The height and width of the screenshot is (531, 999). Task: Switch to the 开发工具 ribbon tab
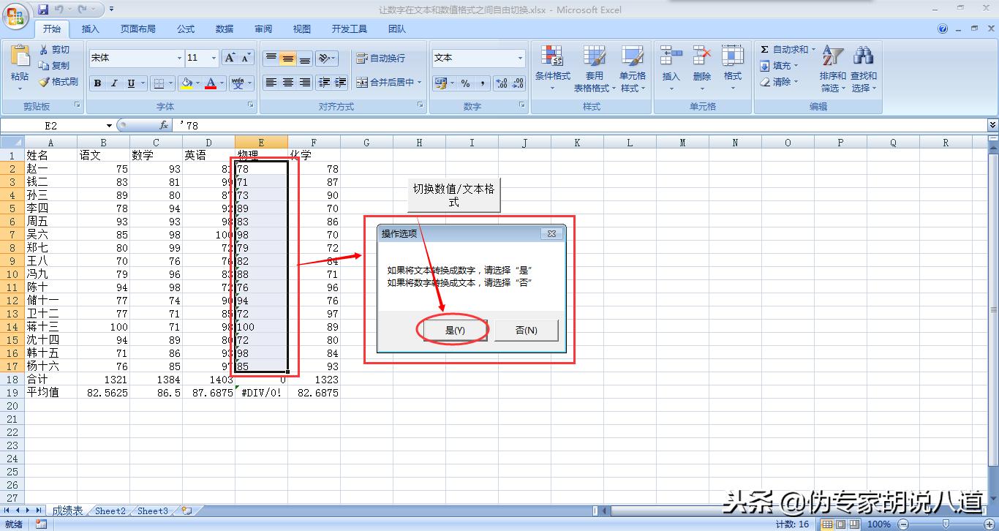[350, 29]
